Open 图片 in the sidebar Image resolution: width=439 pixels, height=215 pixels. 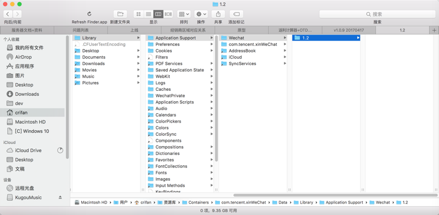(x=20, y=75)
